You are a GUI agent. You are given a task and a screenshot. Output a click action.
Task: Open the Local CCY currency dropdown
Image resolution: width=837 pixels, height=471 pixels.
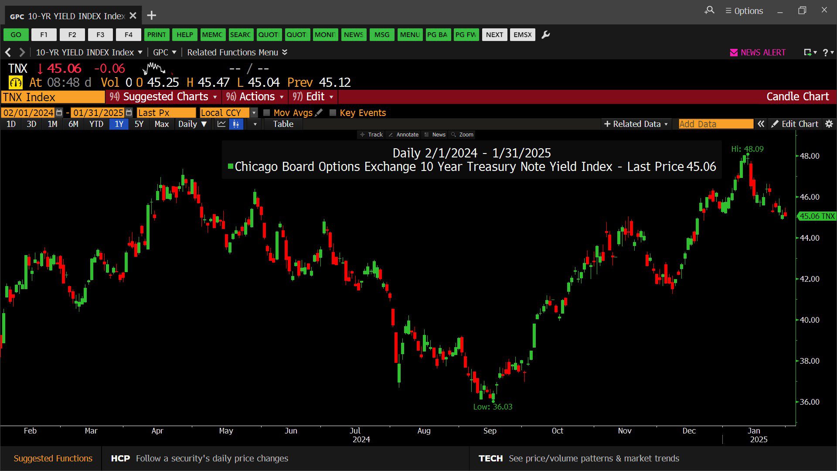pos(254,113)
